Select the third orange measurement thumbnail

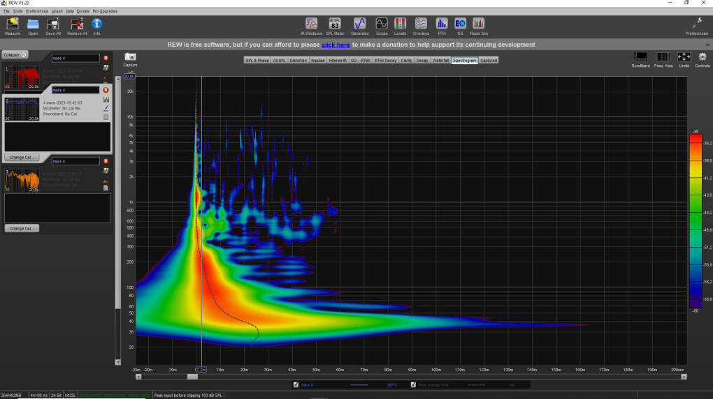click(x=22, y=180)
